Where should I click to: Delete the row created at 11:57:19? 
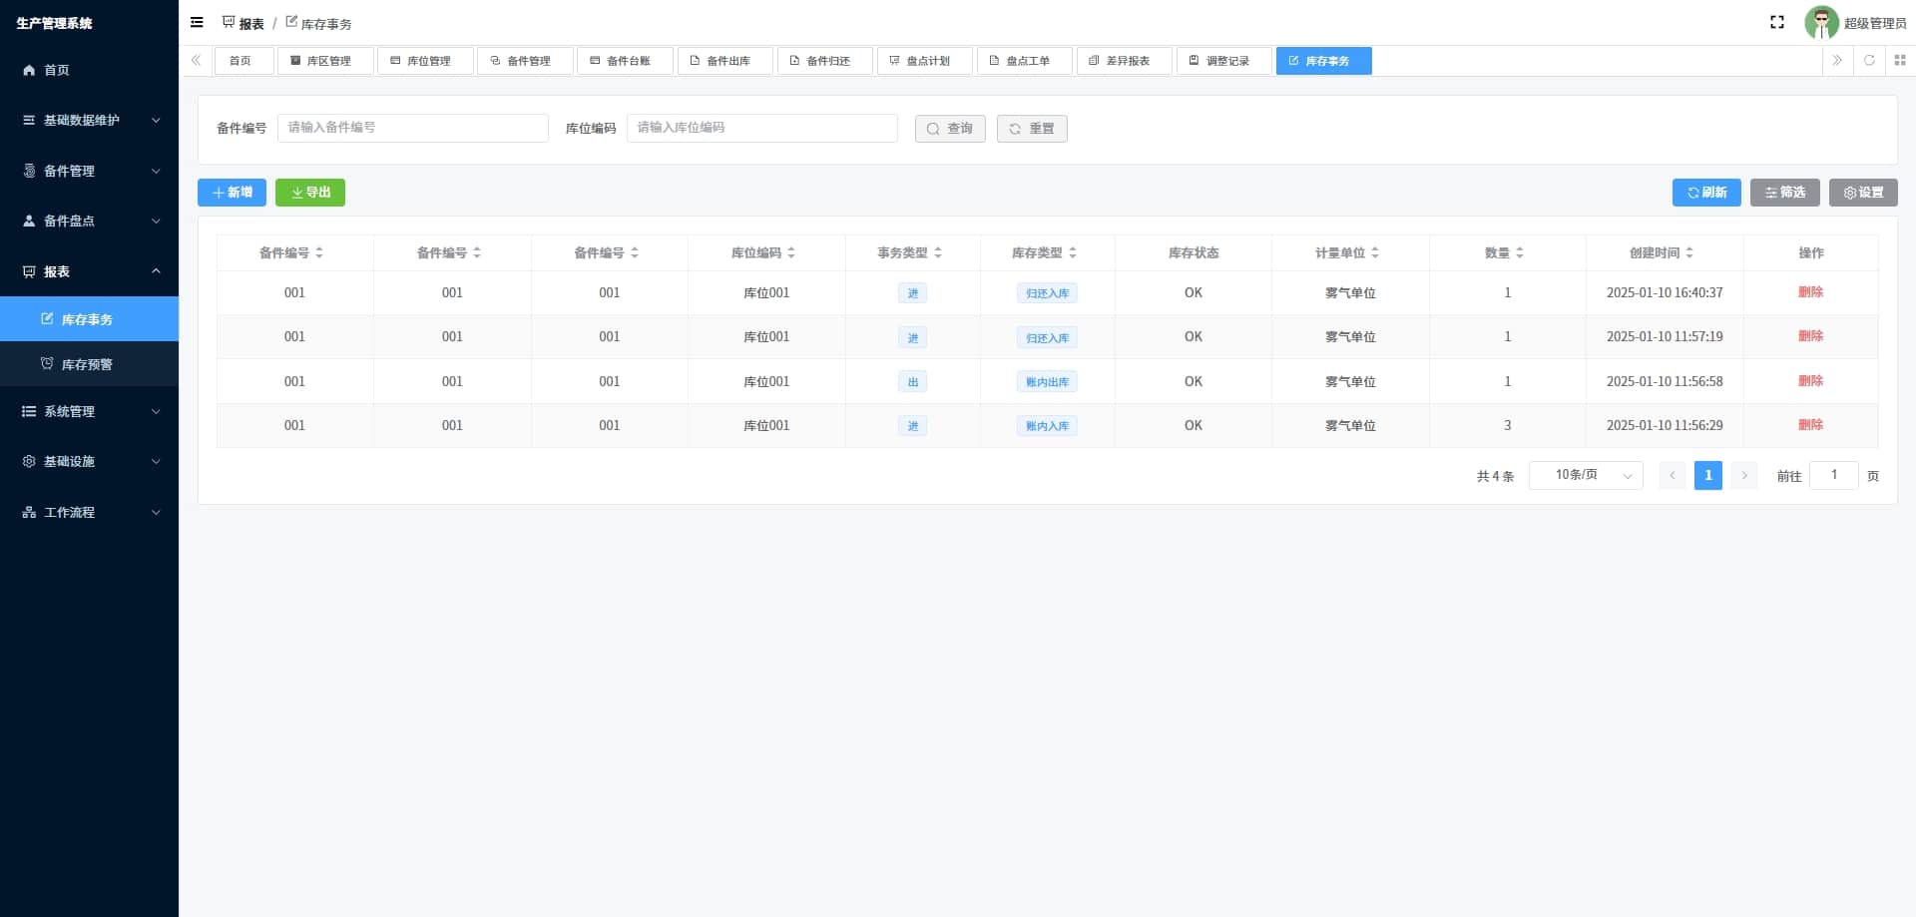1810,336
